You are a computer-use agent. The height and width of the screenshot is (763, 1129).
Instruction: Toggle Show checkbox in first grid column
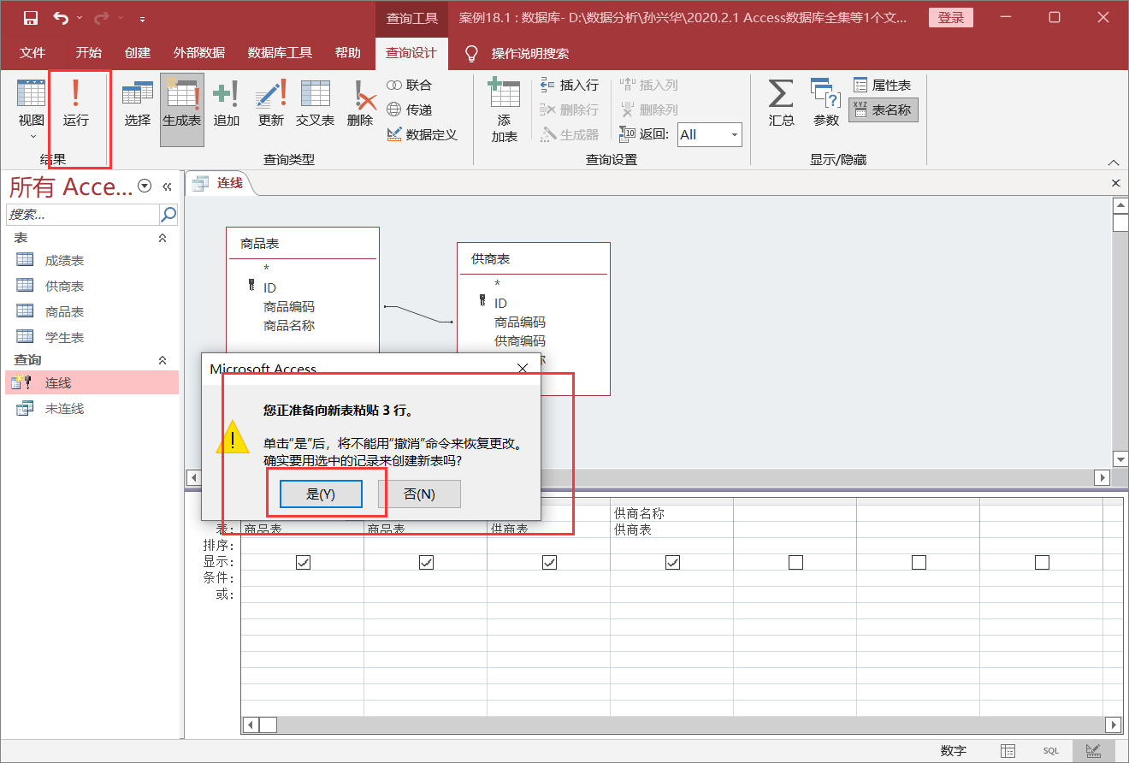pos(303,562)
